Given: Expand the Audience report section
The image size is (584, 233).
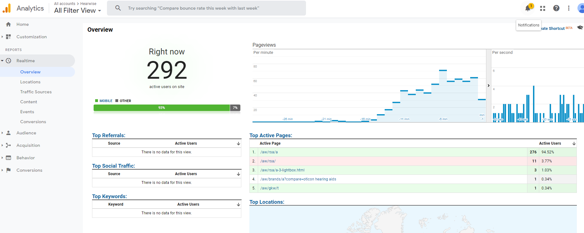Looking at the screenshot, I should click(26, 133).
